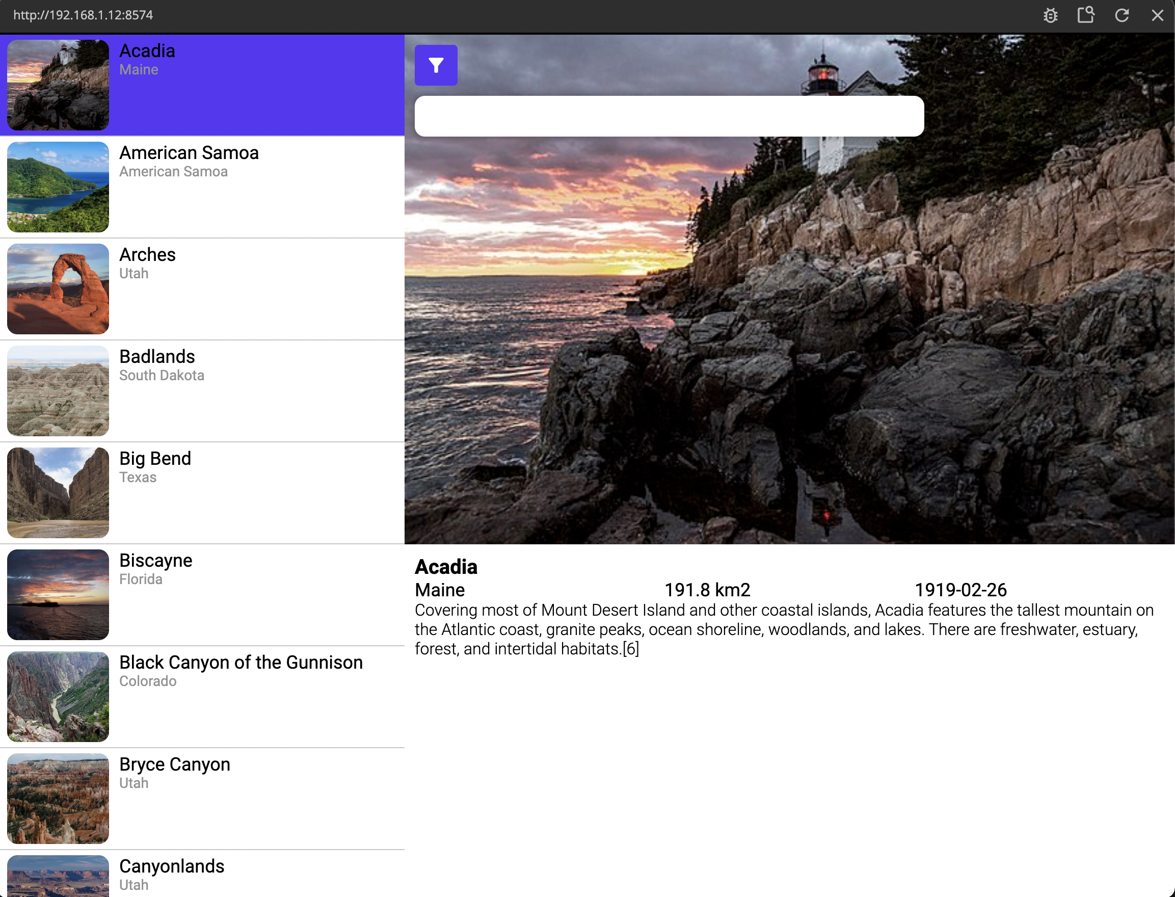Click the 1919-02-26 date value

point(961,590)
